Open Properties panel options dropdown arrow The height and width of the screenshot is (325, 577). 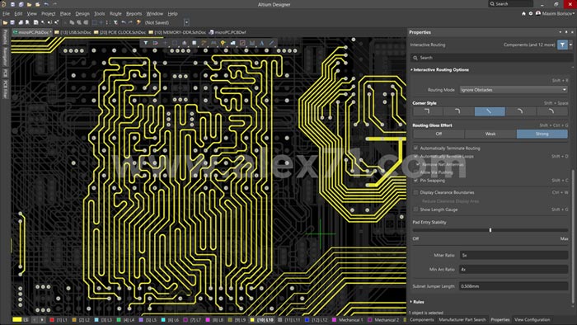coord(561,32)
